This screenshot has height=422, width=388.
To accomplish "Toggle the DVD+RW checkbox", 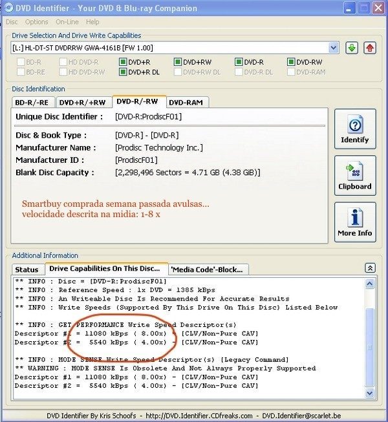I will [178, 62].
